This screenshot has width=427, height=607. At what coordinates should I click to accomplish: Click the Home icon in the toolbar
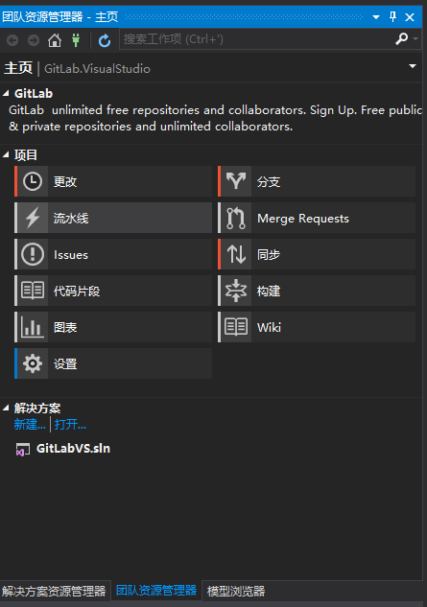55,40
